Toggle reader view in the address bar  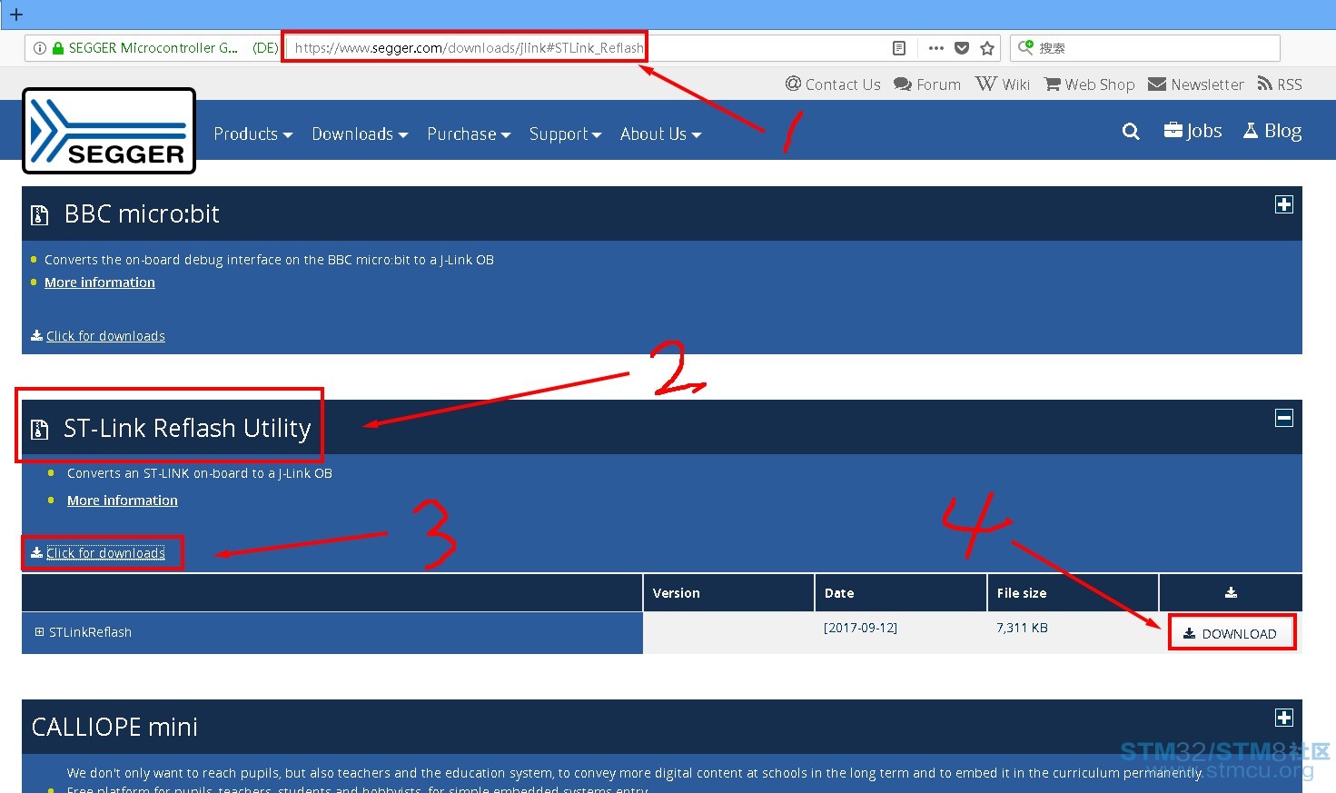(x=899, y=48)
